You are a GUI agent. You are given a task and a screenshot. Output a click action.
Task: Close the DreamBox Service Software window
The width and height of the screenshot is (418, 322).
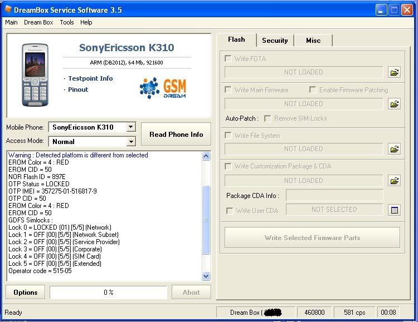(x=407, y=10)
